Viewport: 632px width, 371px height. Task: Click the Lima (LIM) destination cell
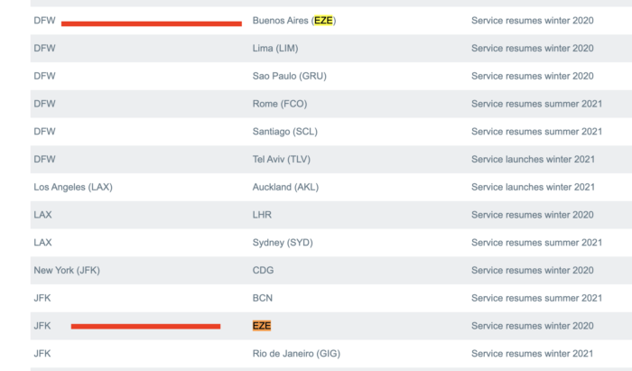pos(274,48)
